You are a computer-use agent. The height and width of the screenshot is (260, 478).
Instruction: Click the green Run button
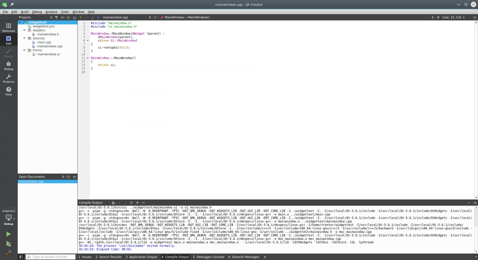tap(8, 234)
